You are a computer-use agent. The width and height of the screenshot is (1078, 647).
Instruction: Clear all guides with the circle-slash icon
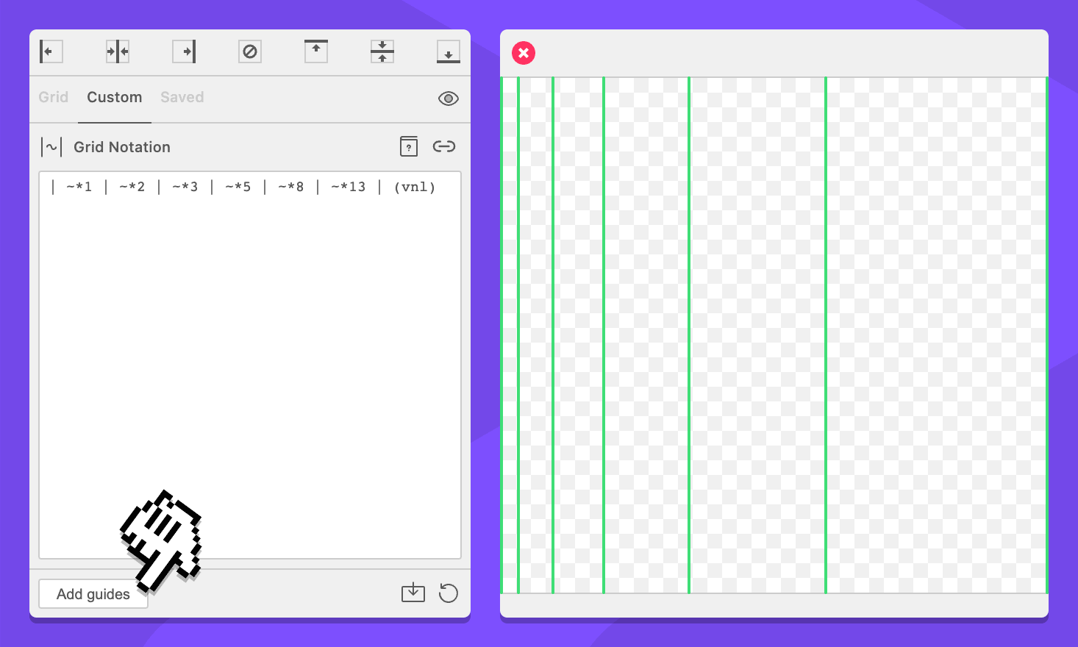[250, 51]
